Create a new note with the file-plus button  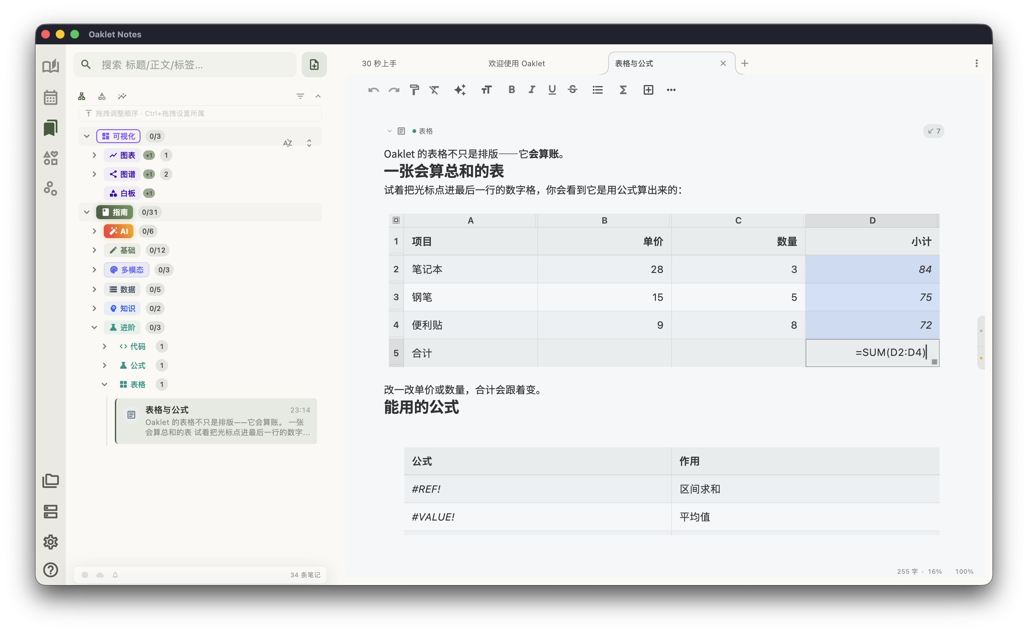[x=314, y=64]
